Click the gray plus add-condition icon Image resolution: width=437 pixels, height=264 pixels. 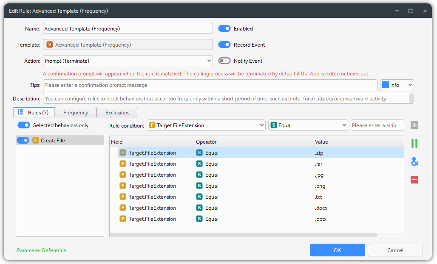pos(414,125)
